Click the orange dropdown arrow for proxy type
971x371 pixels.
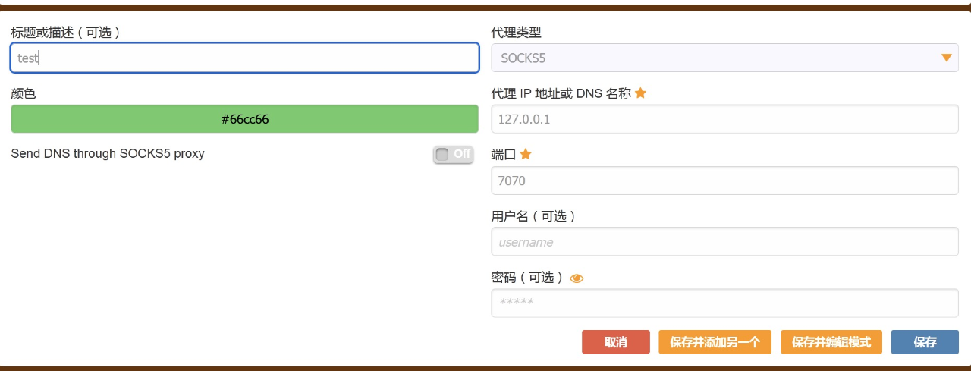(946, 58)
